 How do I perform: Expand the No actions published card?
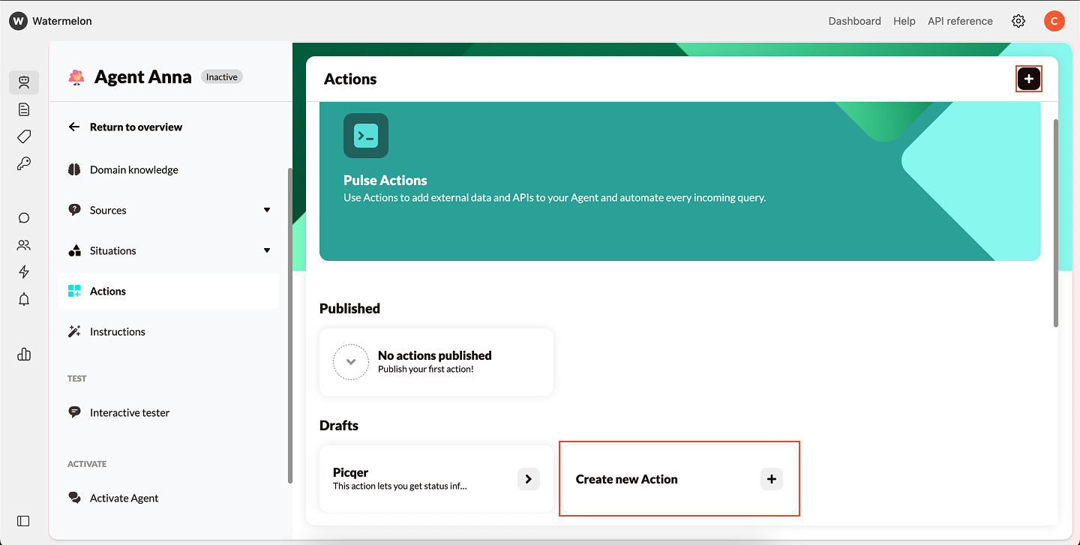point(350,362)
